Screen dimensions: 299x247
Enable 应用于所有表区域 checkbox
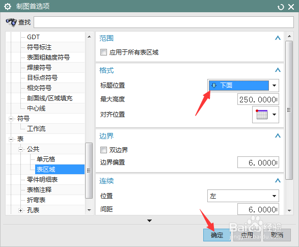[x=103, y=52]
